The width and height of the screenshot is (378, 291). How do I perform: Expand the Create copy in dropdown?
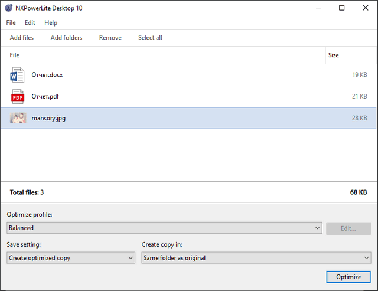pyautogui.click(x=256, y=257)
